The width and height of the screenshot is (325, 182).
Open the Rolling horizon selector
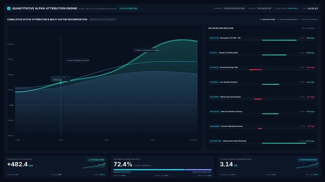pyautogui.click(x=265, y=9)
